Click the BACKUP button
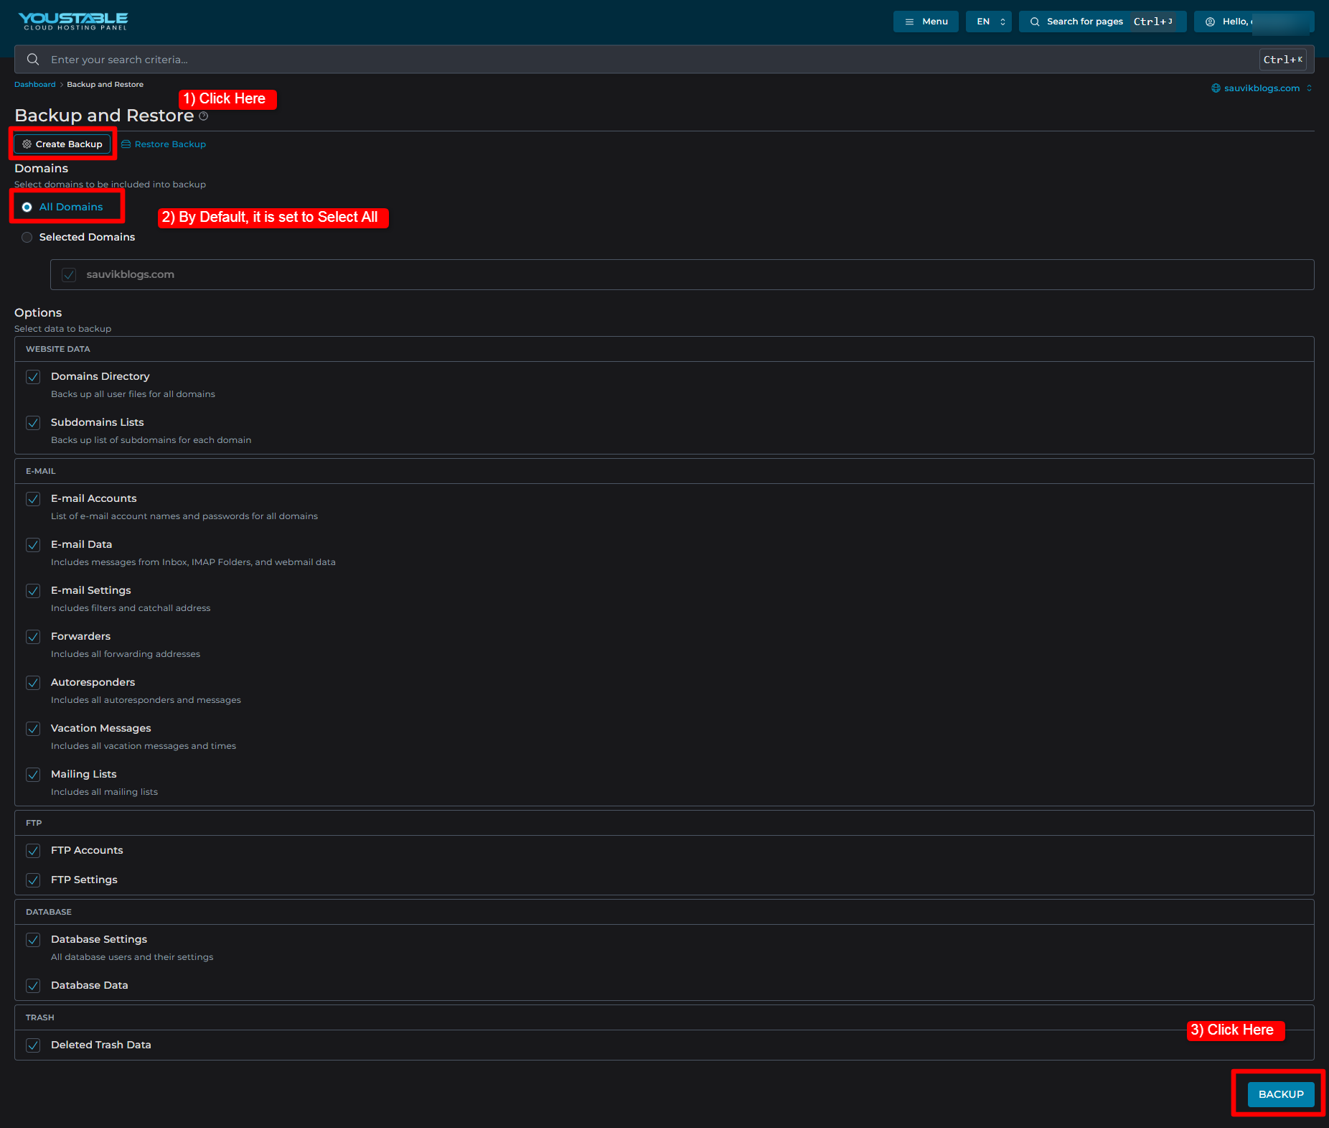This screenshot has height=1128, width=1329. pyautogui.click(x=1281, y=1094)
